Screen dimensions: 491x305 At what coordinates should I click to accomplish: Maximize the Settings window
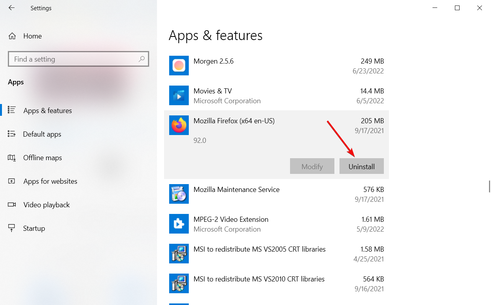click(457, 8)
